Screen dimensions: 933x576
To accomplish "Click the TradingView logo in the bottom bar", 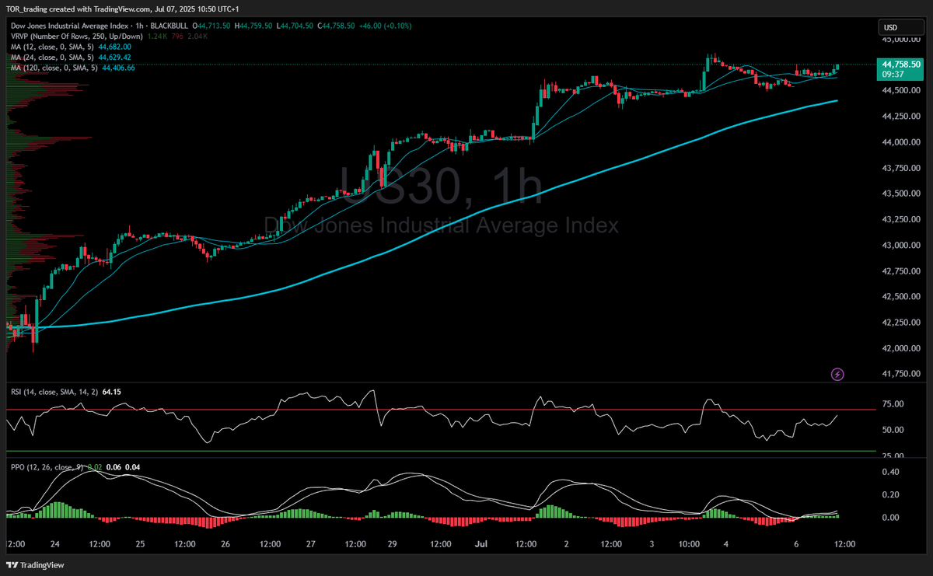I will click(x=35, y=565).
